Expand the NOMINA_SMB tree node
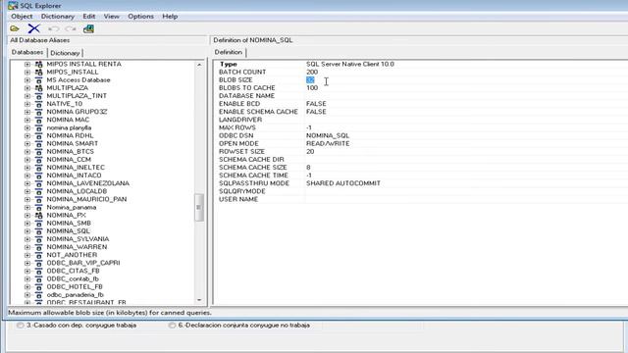 coord(27,223)
